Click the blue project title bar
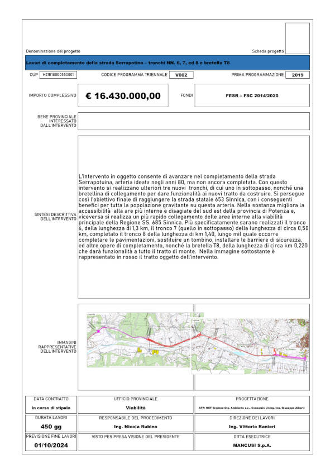The height and width of the screenshot is (474, 335). (167, 63)
